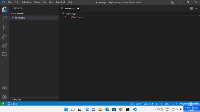Open the volume tray icon
Screen dimensions: 200x112
[x=177, y=109]
